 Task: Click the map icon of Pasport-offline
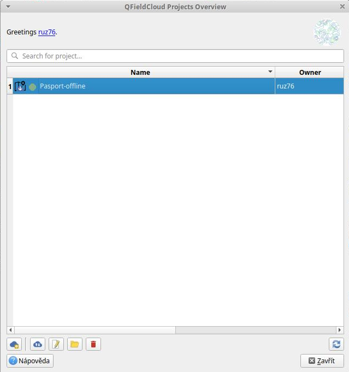[x=20, y=86]
